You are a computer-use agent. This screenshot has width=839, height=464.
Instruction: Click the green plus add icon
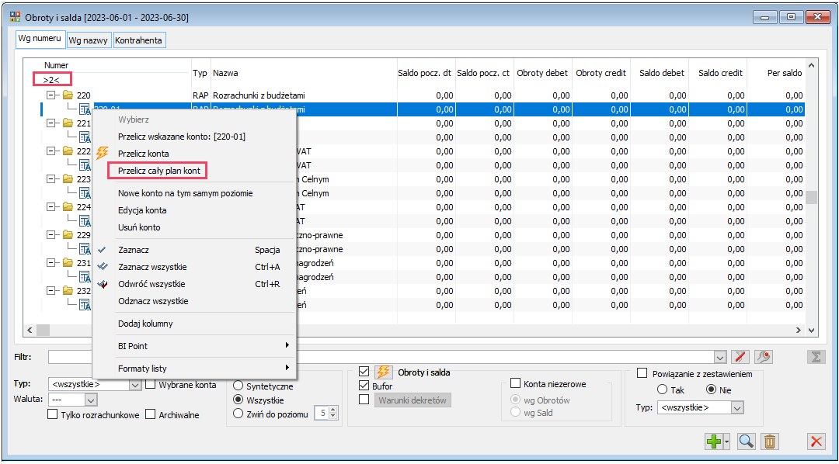tap(715, 441)
